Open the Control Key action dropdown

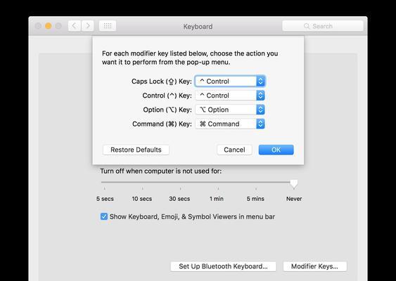[230, 96]
